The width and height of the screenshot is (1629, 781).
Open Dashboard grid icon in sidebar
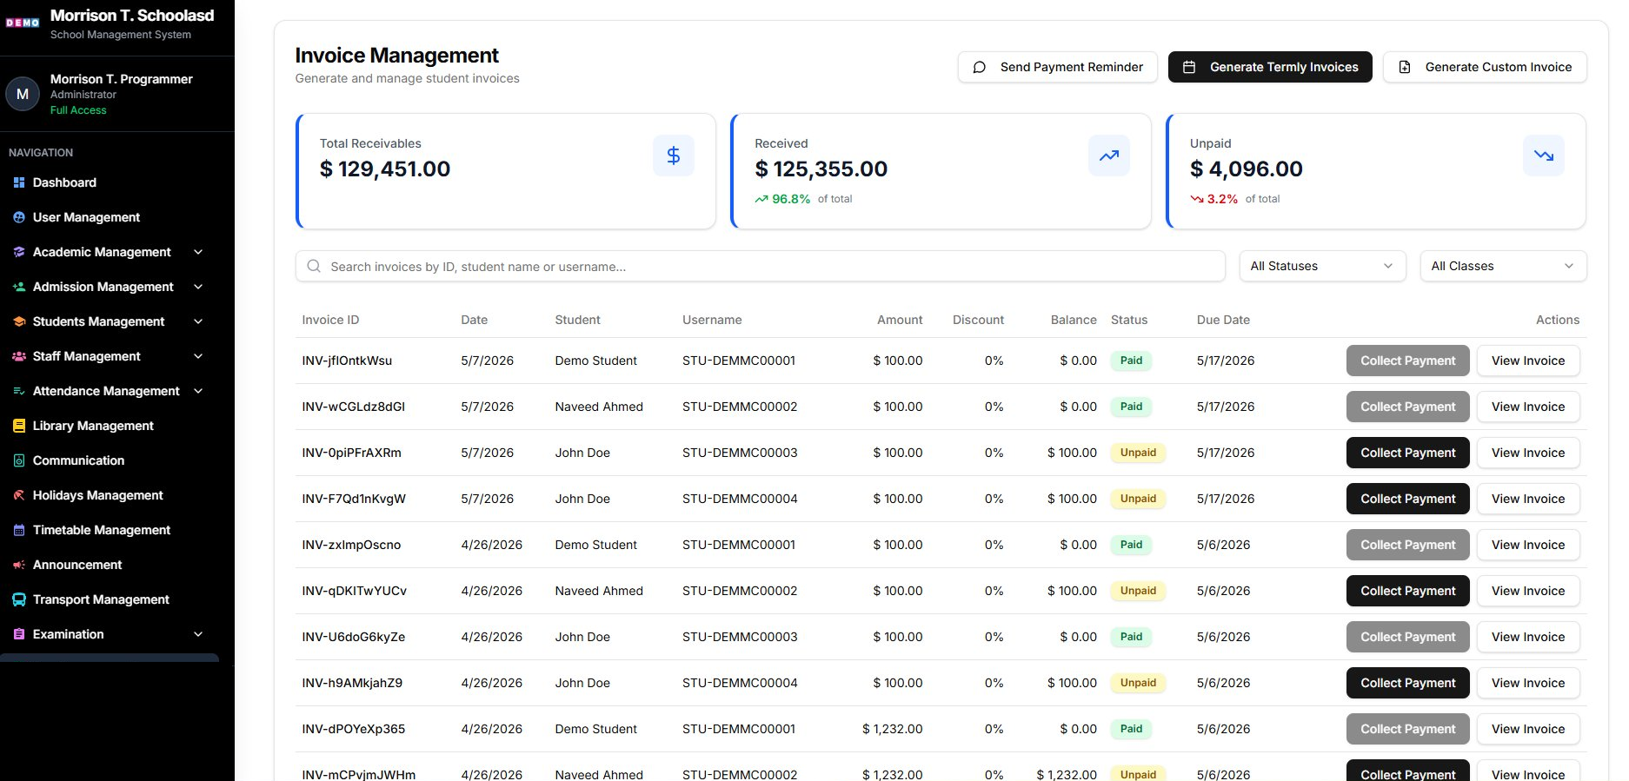pos(19,182)
